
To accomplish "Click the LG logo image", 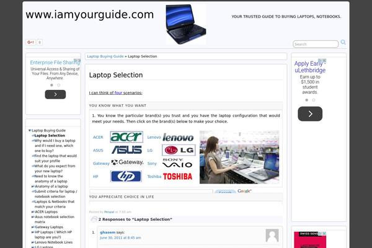I will coord(179,150).
